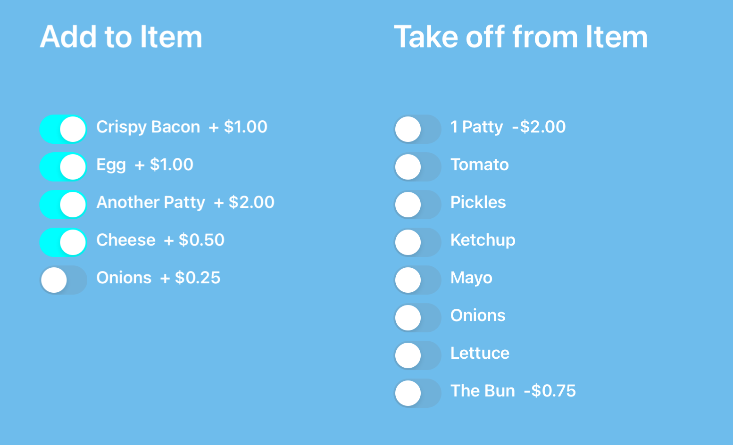
Task: Switch on the Mayo removal toggle
Action: (417, 280)
